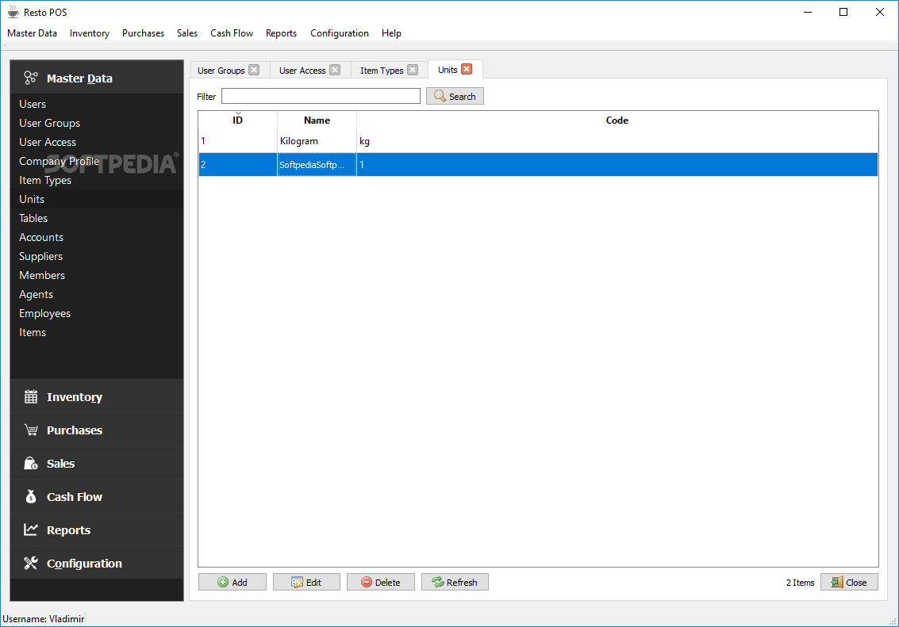Screen dimensions: 899x627
Task: Open the Configuration menu in menu bar
Action: (340, 33)
